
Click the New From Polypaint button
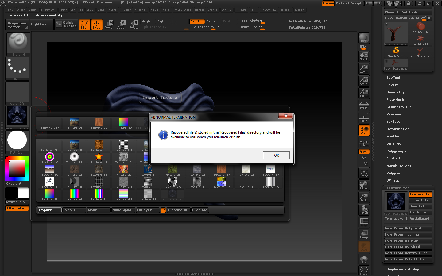pos(408,228)
